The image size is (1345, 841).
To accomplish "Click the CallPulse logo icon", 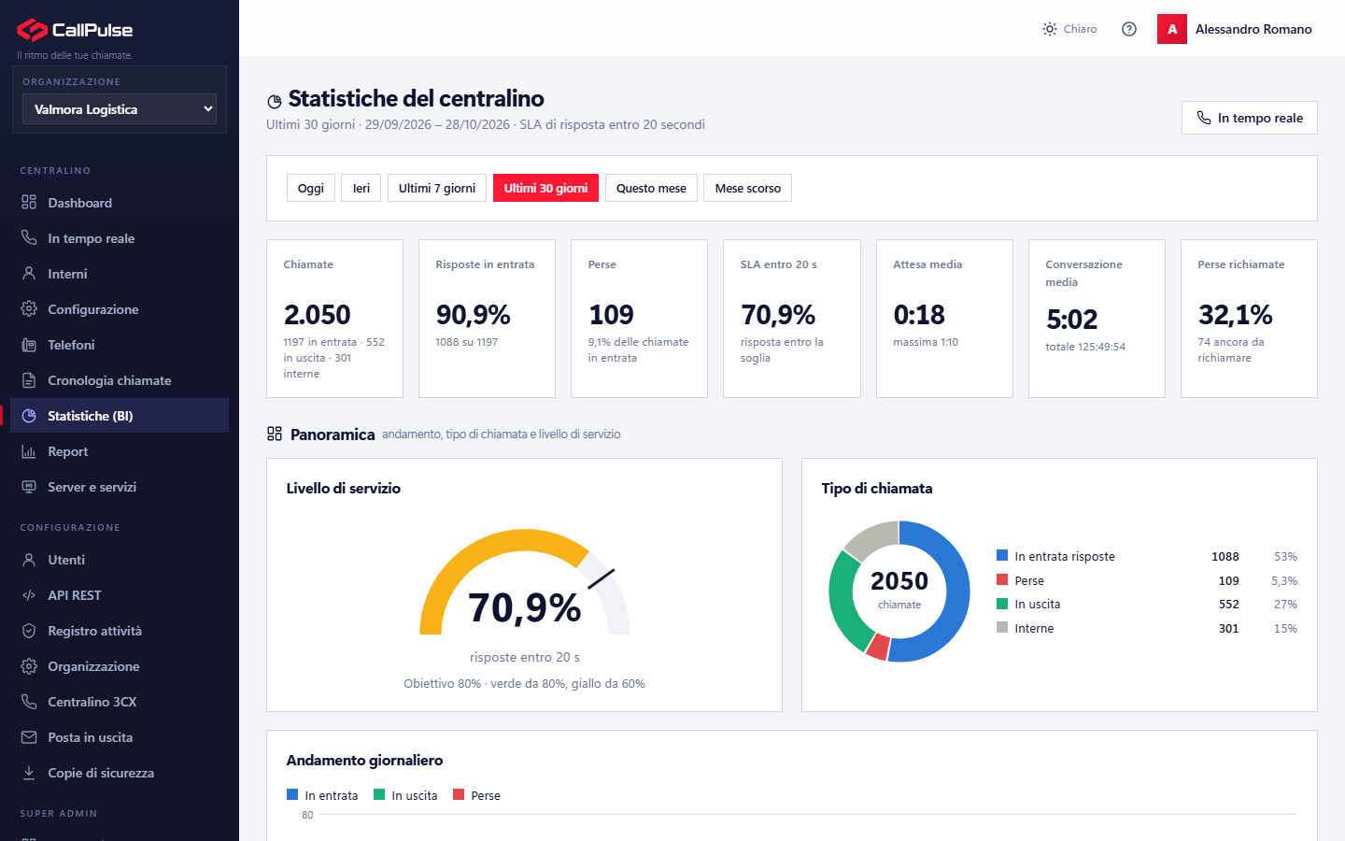I will (32, 30).
